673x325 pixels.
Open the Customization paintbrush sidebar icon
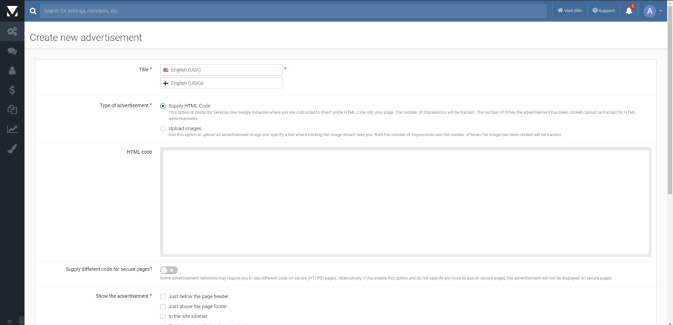[12, 148]
